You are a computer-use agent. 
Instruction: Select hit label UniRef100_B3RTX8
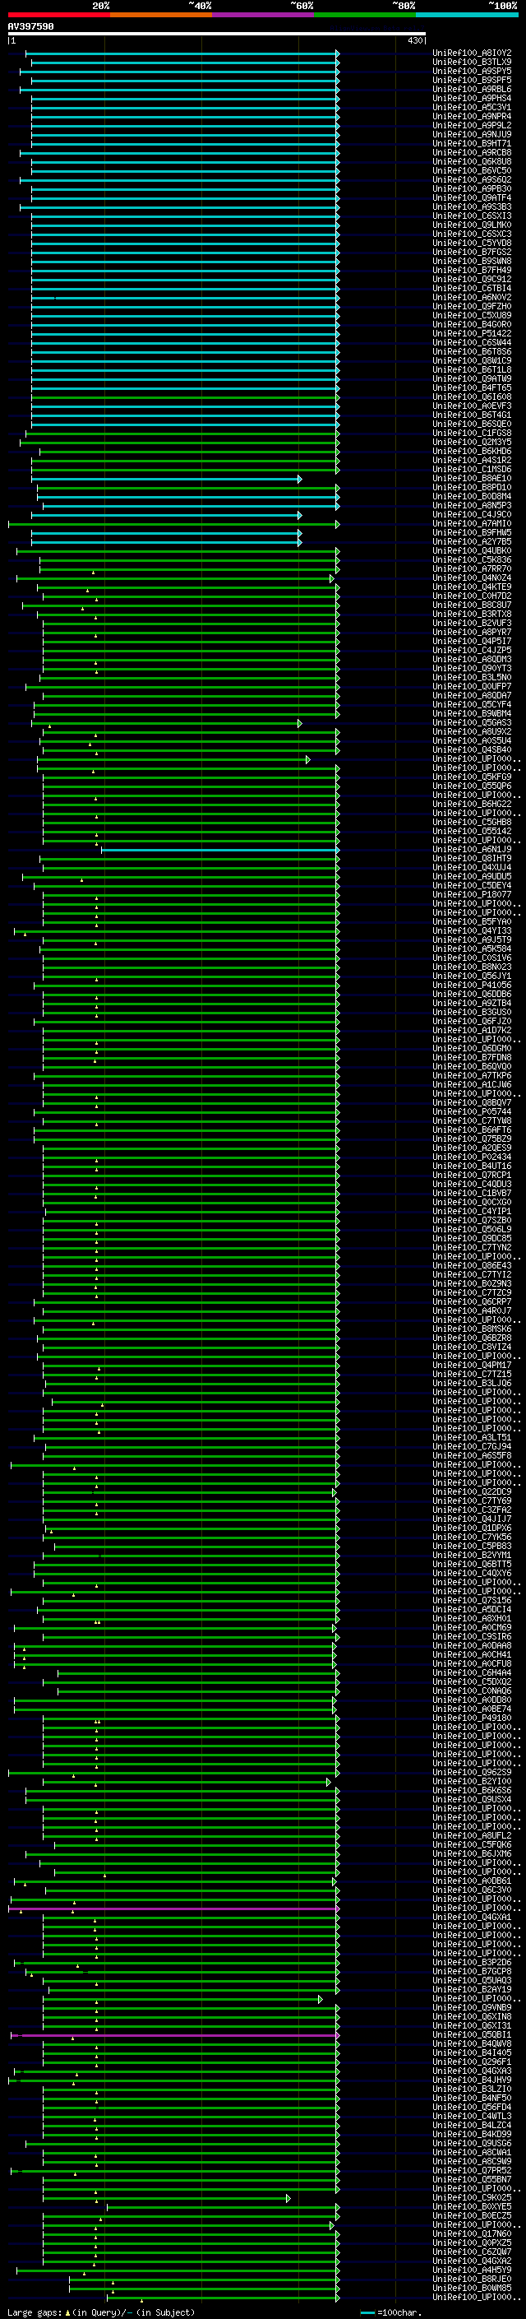[x=472, y=614]
